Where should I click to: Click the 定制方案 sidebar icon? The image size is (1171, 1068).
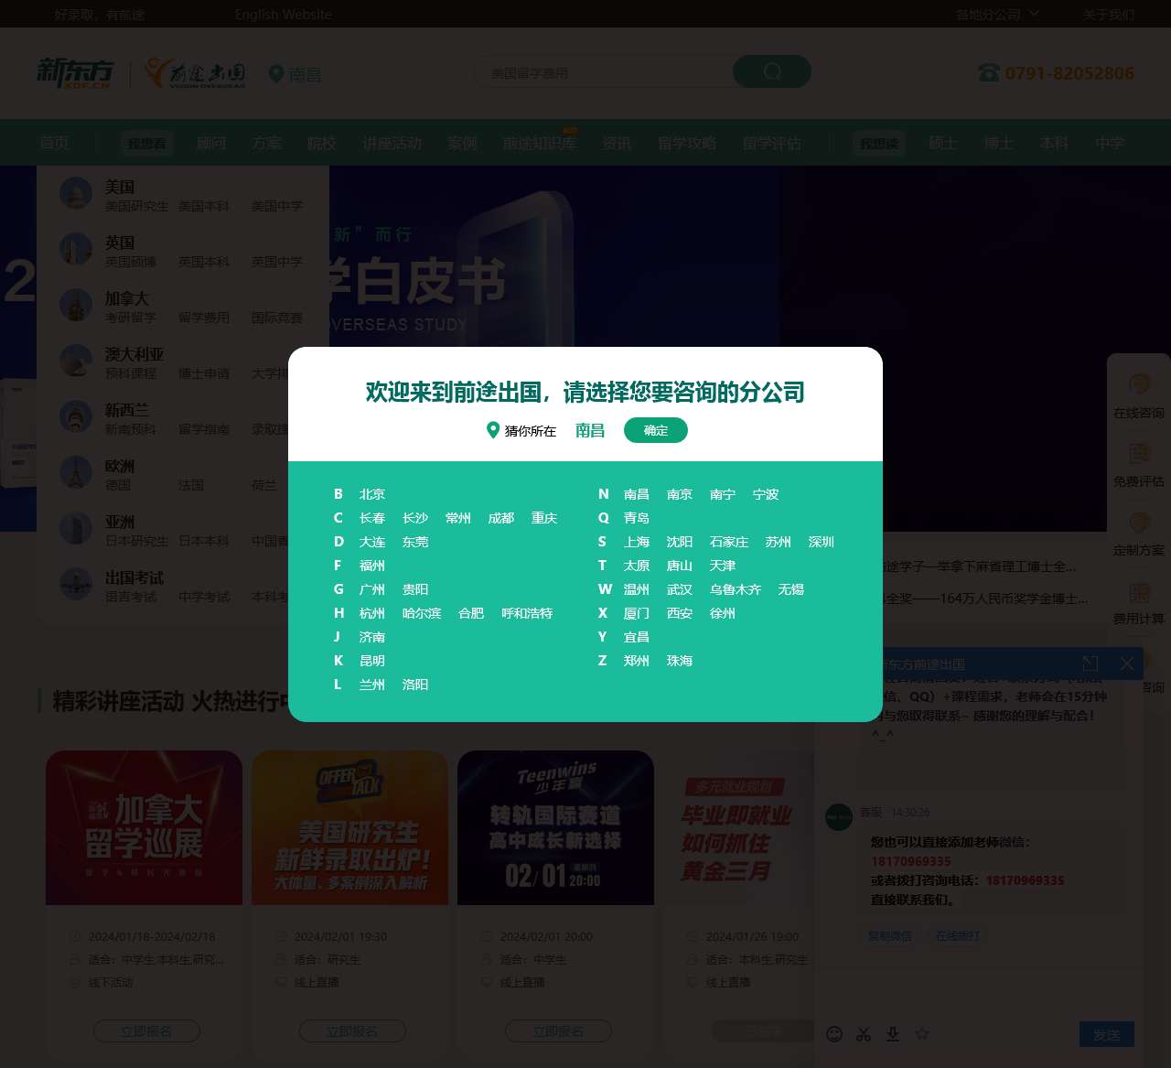1139,522
